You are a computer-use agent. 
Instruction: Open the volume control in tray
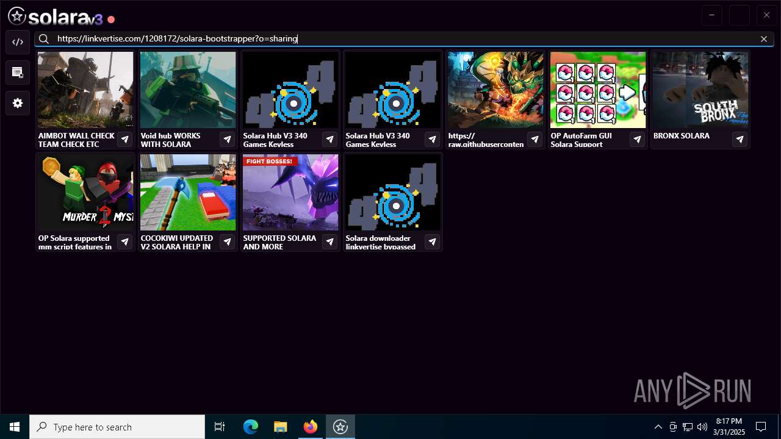tap(702, 427)
